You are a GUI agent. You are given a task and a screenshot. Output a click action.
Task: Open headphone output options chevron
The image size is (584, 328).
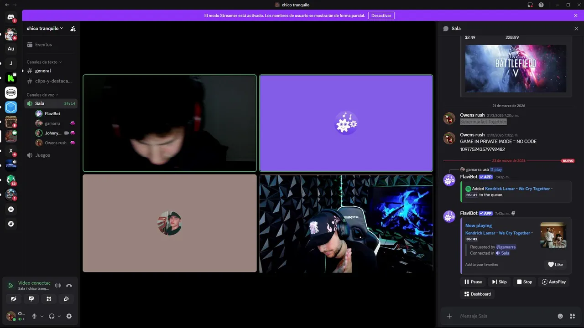[59, 316]
